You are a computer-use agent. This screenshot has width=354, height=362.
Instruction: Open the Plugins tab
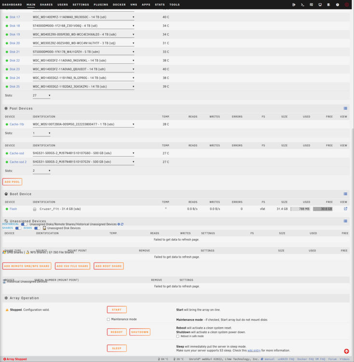[x=101, y=5]
